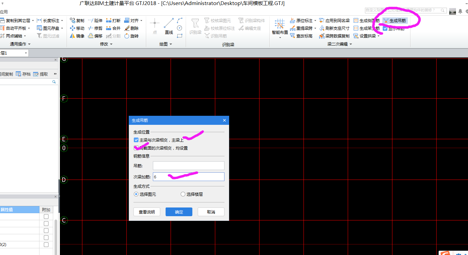Open the 智能布置 smart layout tool
Screen dimensions: 468x255
(280, 27)
